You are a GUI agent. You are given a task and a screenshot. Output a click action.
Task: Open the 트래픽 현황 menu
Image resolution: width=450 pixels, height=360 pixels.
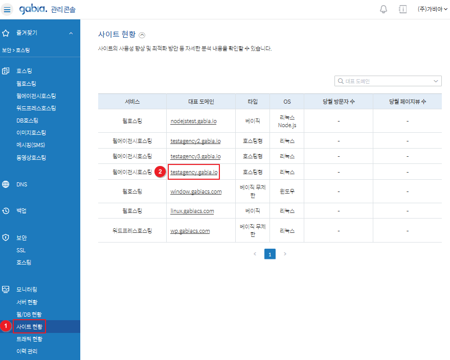(29, 339)
